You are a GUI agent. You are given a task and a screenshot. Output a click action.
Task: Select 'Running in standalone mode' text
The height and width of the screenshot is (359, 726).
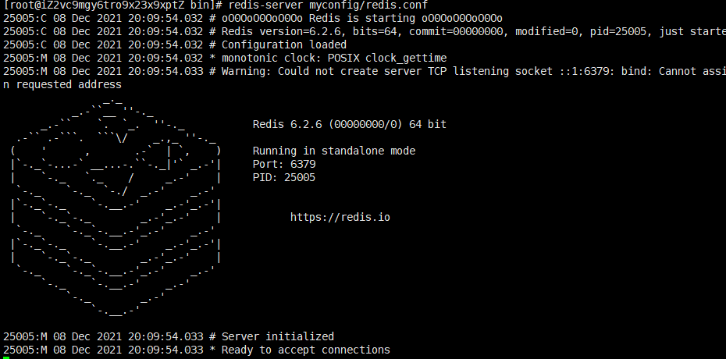click(x=334, y=151)
